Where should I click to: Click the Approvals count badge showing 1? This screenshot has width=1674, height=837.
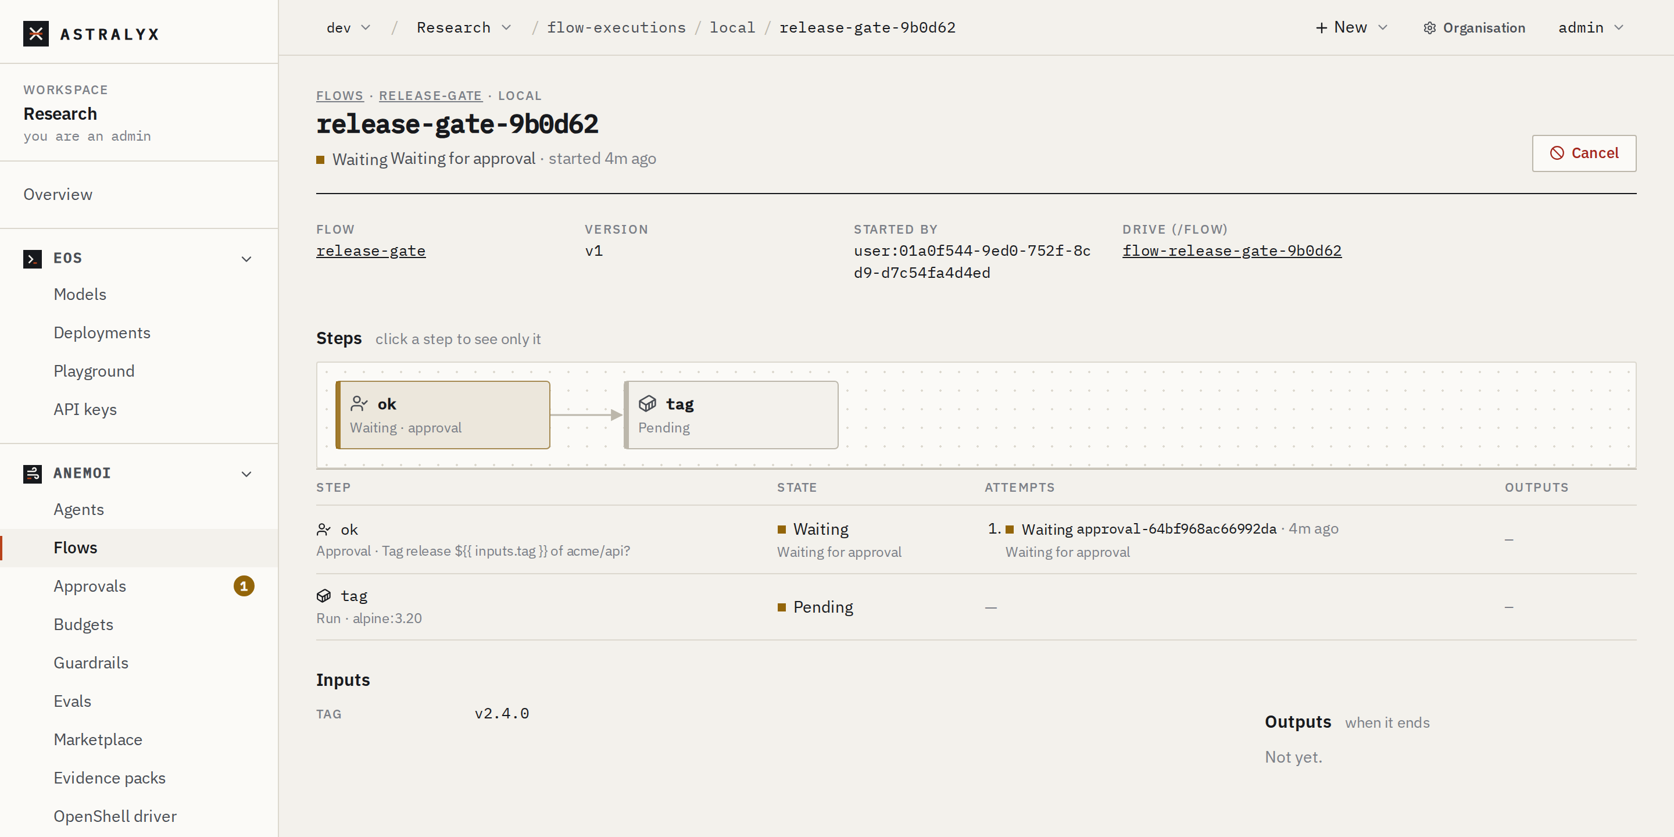click(244, 586)
